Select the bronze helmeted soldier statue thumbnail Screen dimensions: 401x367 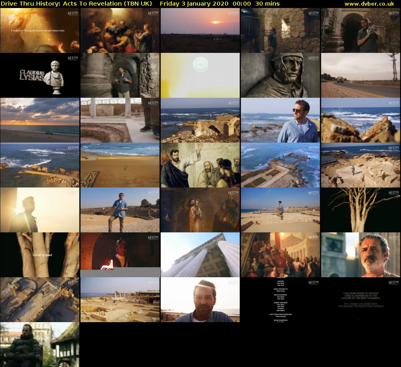click(281, 75)
